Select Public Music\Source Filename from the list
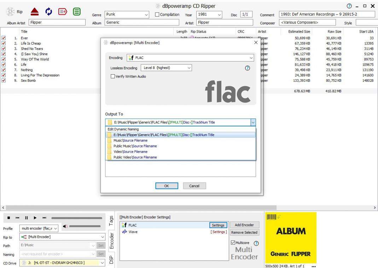Viewport: 378px width, 268px height. (x=135, y=146)
